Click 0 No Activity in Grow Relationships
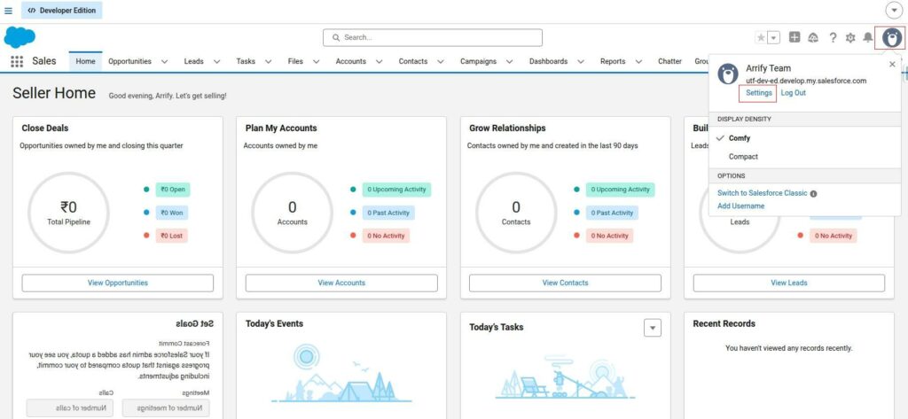Image resolution: width=908 pixels, height=419 pixels. [610, 237]
